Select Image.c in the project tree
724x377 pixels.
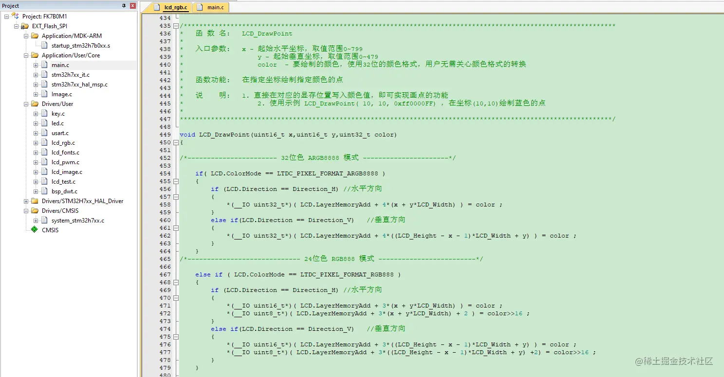point(62,94)
